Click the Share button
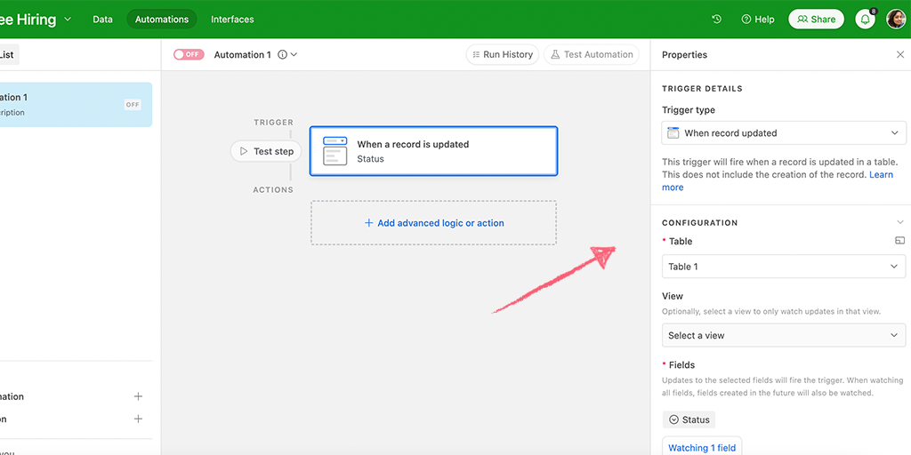 coord(816,20)
